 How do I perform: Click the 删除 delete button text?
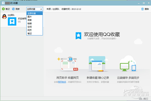147,9
